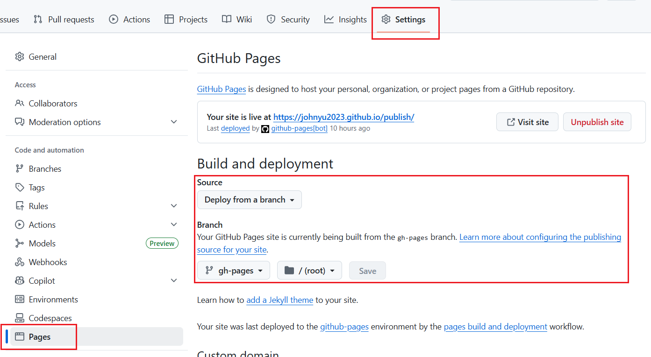Image resolution: width=651 pixels, height=357 pixels.
Task: Click the Moderation options comment icon
Action: pyautogui.click(x=20, y=122)
